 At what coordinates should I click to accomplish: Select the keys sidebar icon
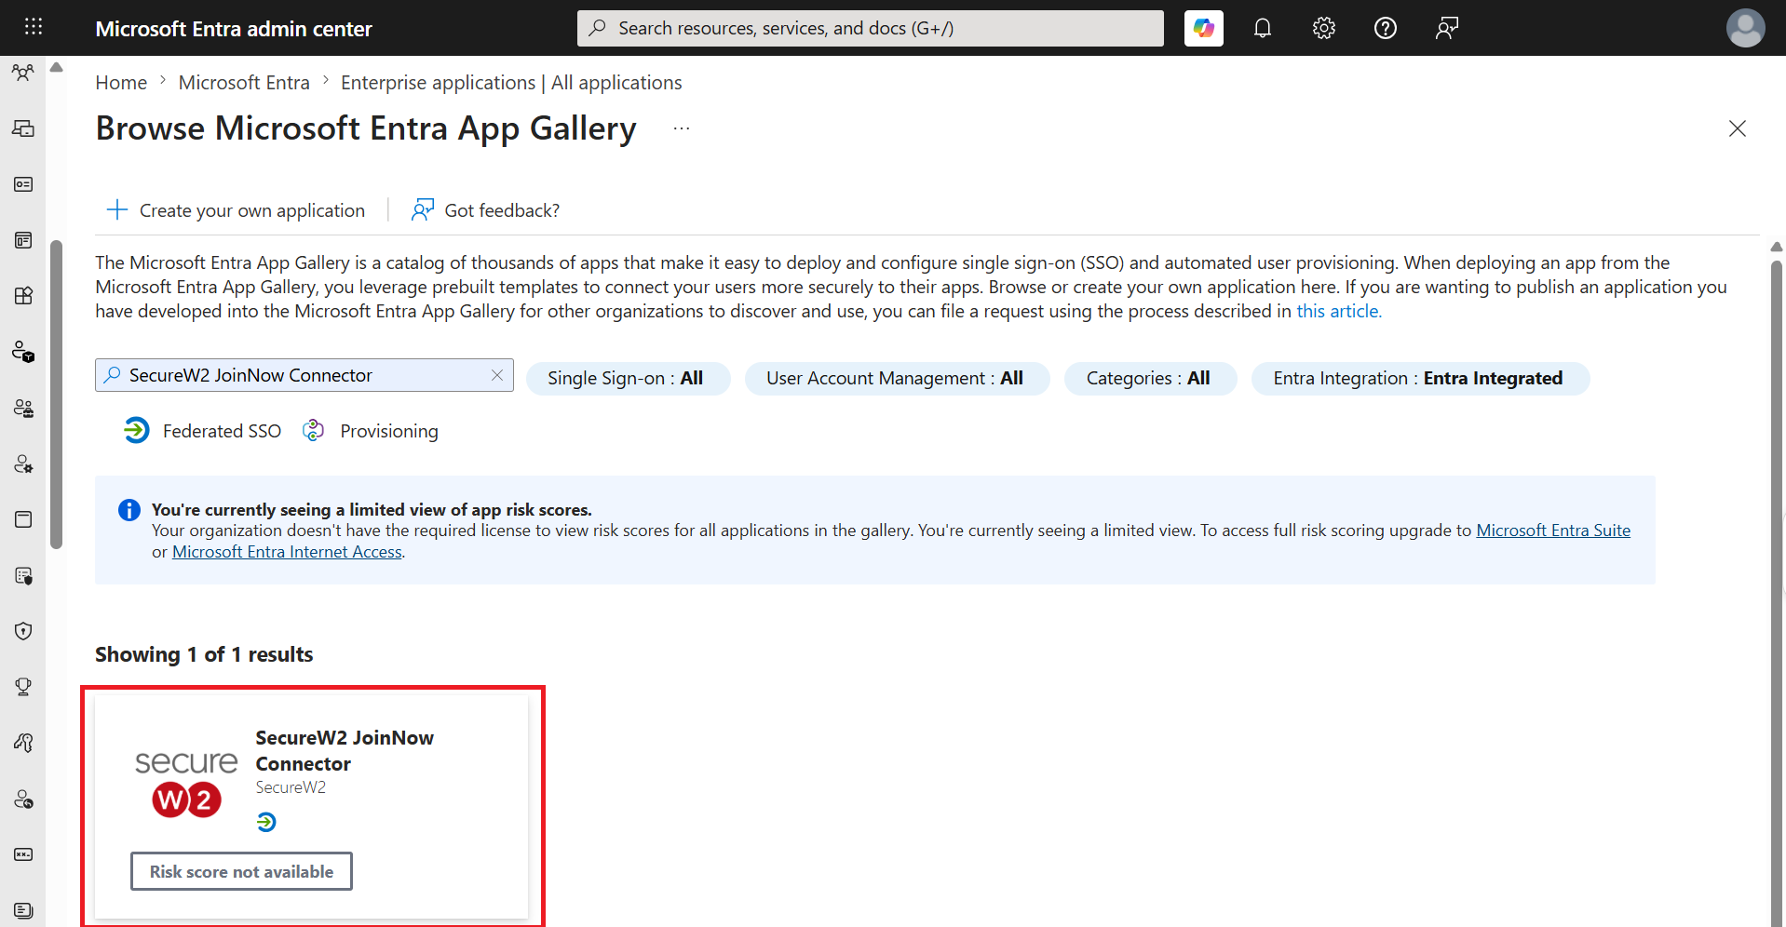[x=23, y=743]
